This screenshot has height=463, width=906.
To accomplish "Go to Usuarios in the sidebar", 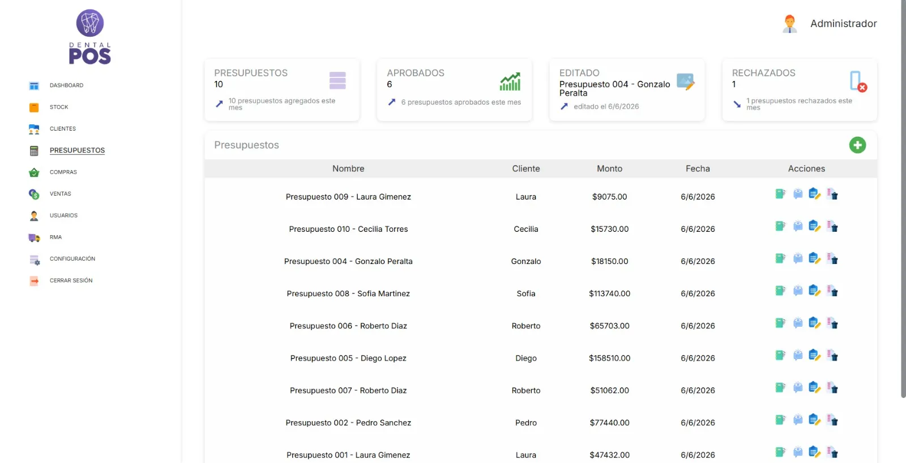I will click(x=63, y=215).
